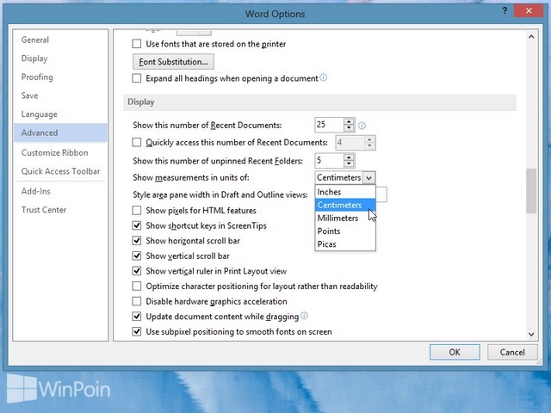Increase Recent Documents count spinner up

pos(349,121)
